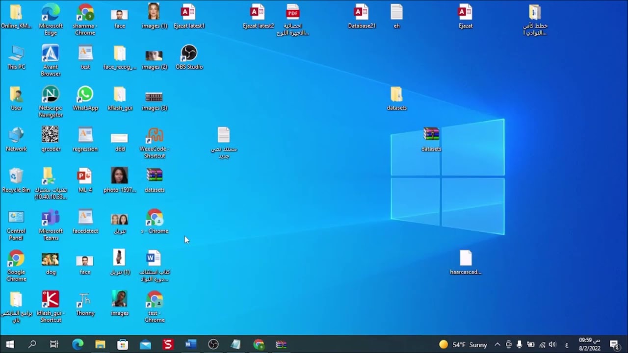Open Task View from the taskbar
The height and width of the screenshot is (353, 628).
click(x=54, y=344)
